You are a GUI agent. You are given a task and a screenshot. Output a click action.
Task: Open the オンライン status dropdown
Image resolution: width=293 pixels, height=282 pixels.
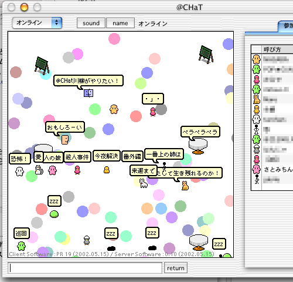point(37,23)
